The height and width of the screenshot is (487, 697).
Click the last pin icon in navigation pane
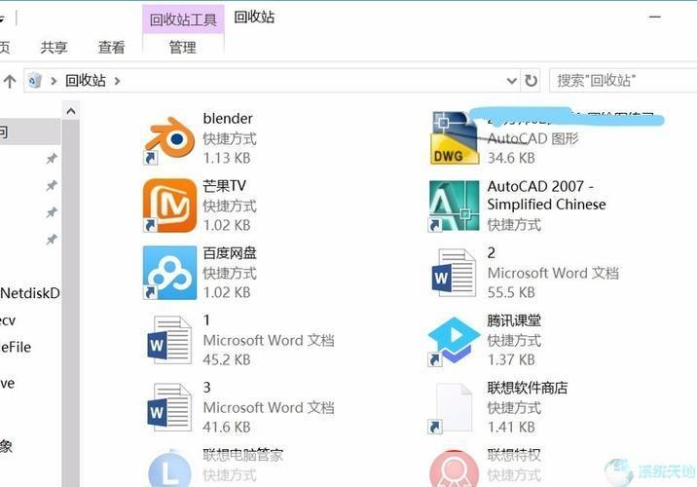52,240
